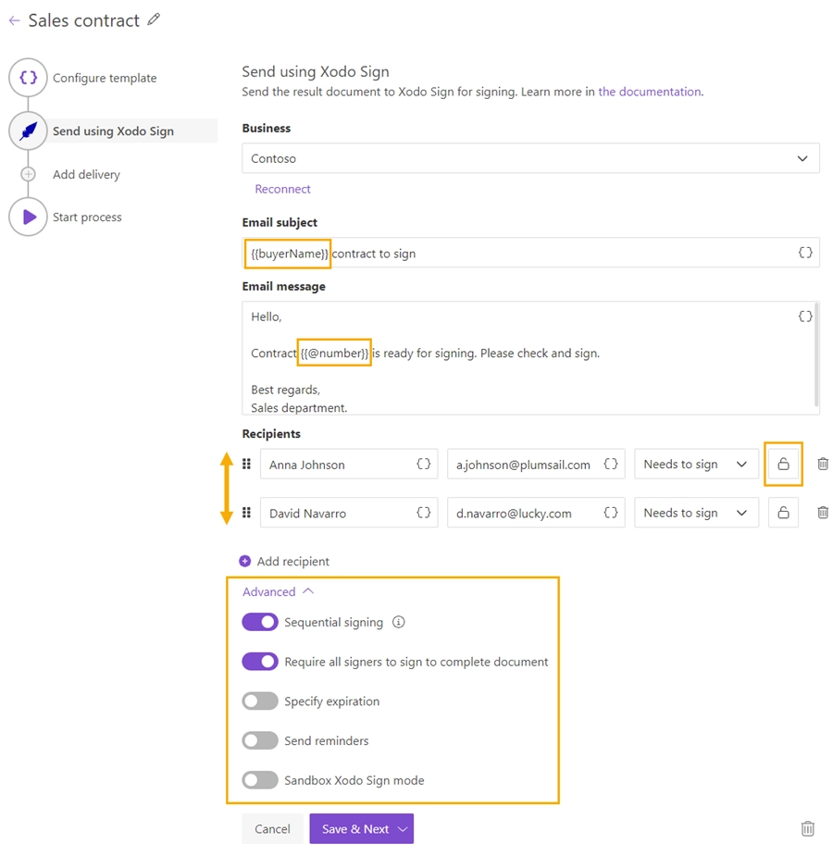Image resolution: width=833 pixels, height=856 pixels.
Task: Open token picker for d.navarro@lucky.com field
Action: tap(611, 513)
